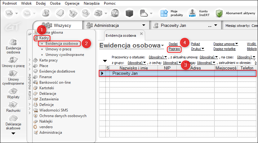Click the Pokaż link
This screenshot has height=143, width=258.
point(195,44)
